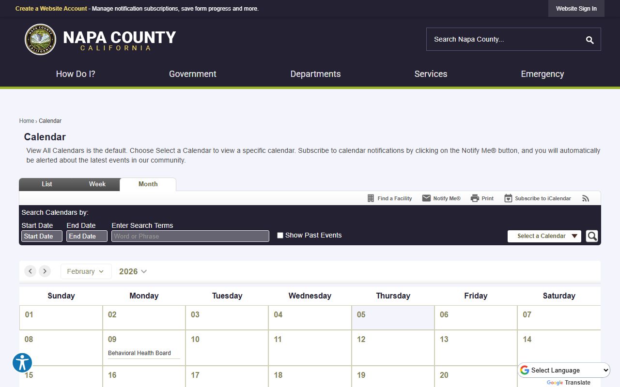
Task: Open the Behavioral Health Board event
Action: pos(139,353)
